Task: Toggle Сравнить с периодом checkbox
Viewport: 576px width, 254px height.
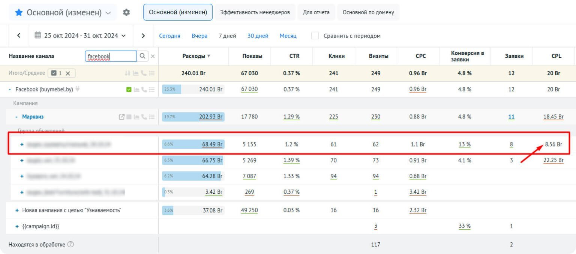Action: click(315, 36)
